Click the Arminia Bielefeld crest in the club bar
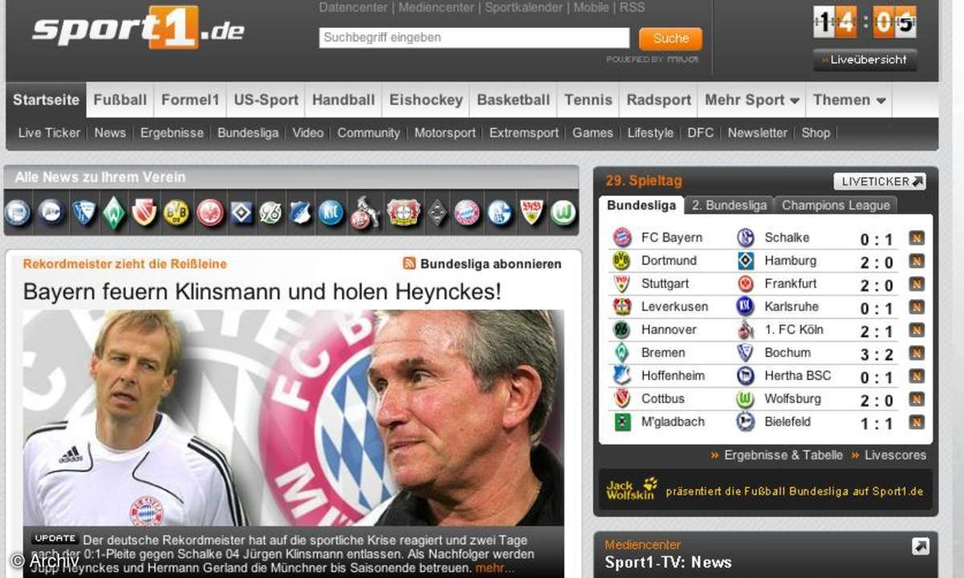 click(x=51, y=213)
